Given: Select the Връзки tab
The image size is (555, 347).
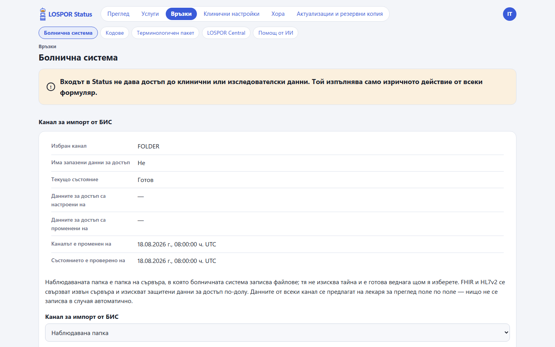Looking at the screenshot, I should click(181, 14).
